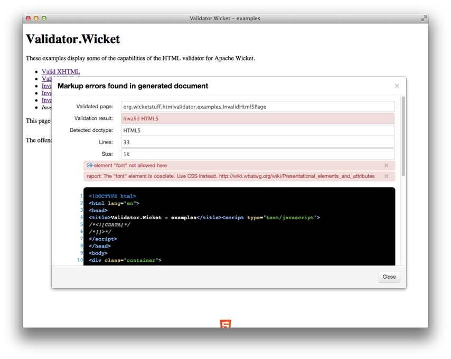This screenshot has height=359, width=451.
Task: Dismiss the 'element font not allowed here' alert
Action: click(386, 166)
